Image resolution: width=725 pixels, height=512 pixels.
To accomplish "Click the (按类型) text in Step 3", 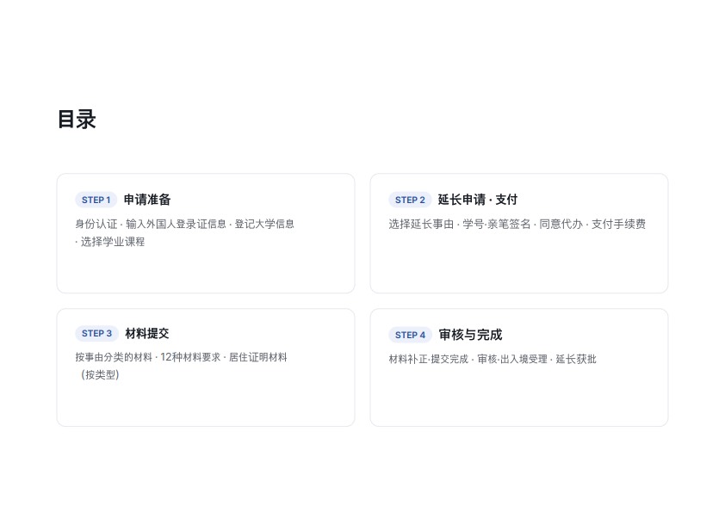I will pos(100,375).
